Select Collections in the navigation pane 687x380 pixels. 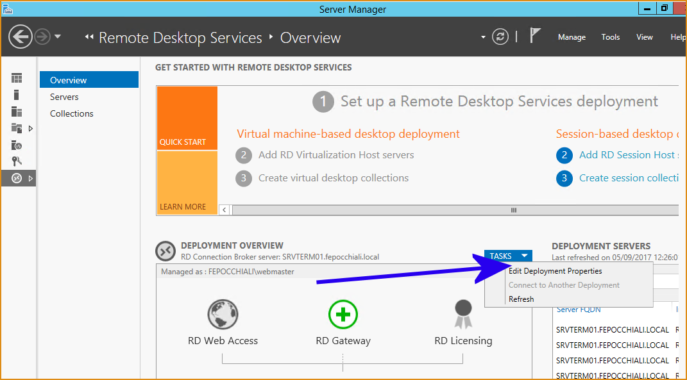coord(71,113)
